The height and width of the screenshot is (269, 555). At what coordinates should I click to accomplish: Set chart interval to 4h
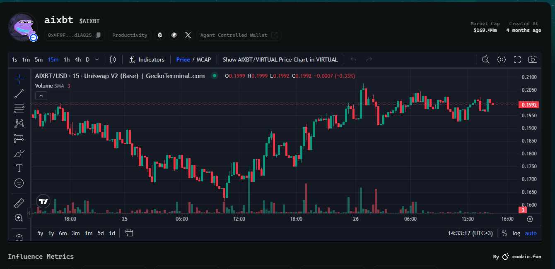point(77,60)
